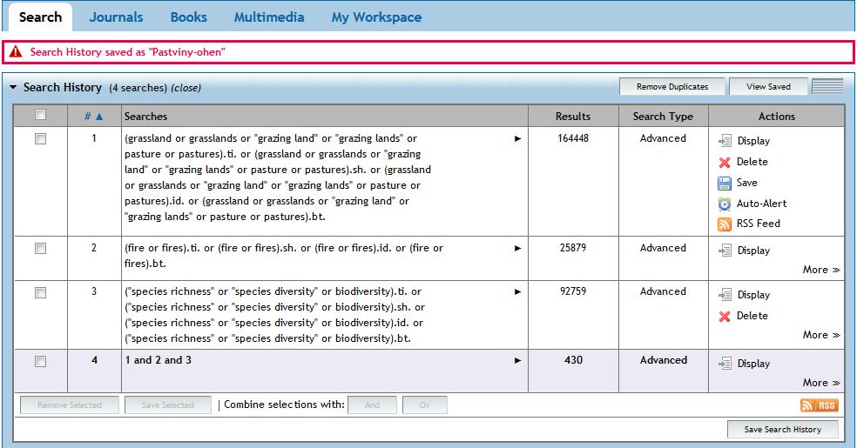This screenshot has height=448, width=857.
Task: Click the Save floppy icon for search 1
Action: point(725,183)
